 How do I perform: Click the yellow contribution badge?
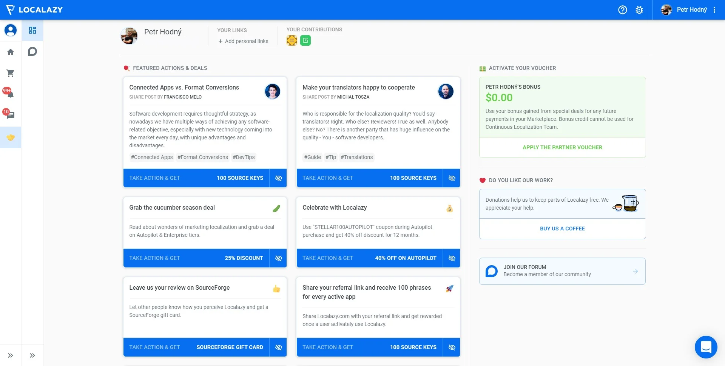point(292,40)
